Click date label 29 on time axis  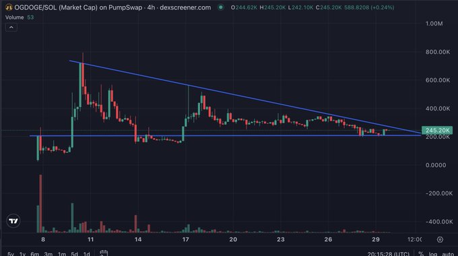(x=376, y=240)
